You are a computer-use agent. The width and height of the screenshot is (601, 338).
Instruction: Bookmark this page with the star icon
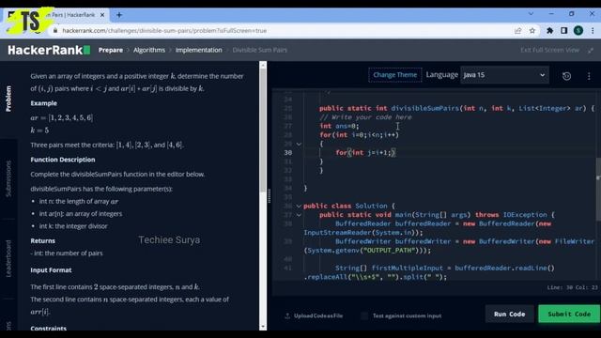coord(532,31)
